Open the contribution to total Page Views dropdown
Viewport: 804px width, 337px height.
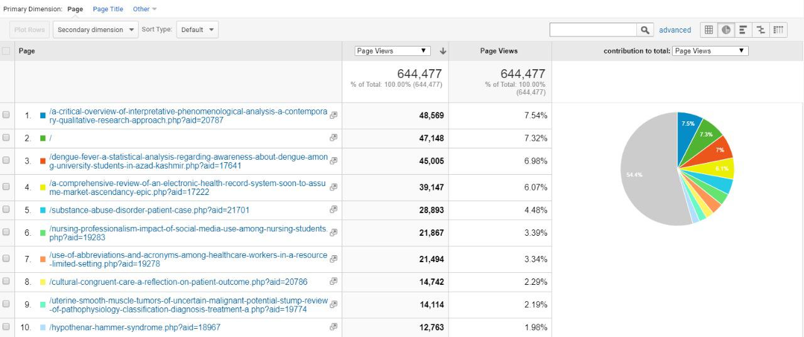click(x=710, y=51)
